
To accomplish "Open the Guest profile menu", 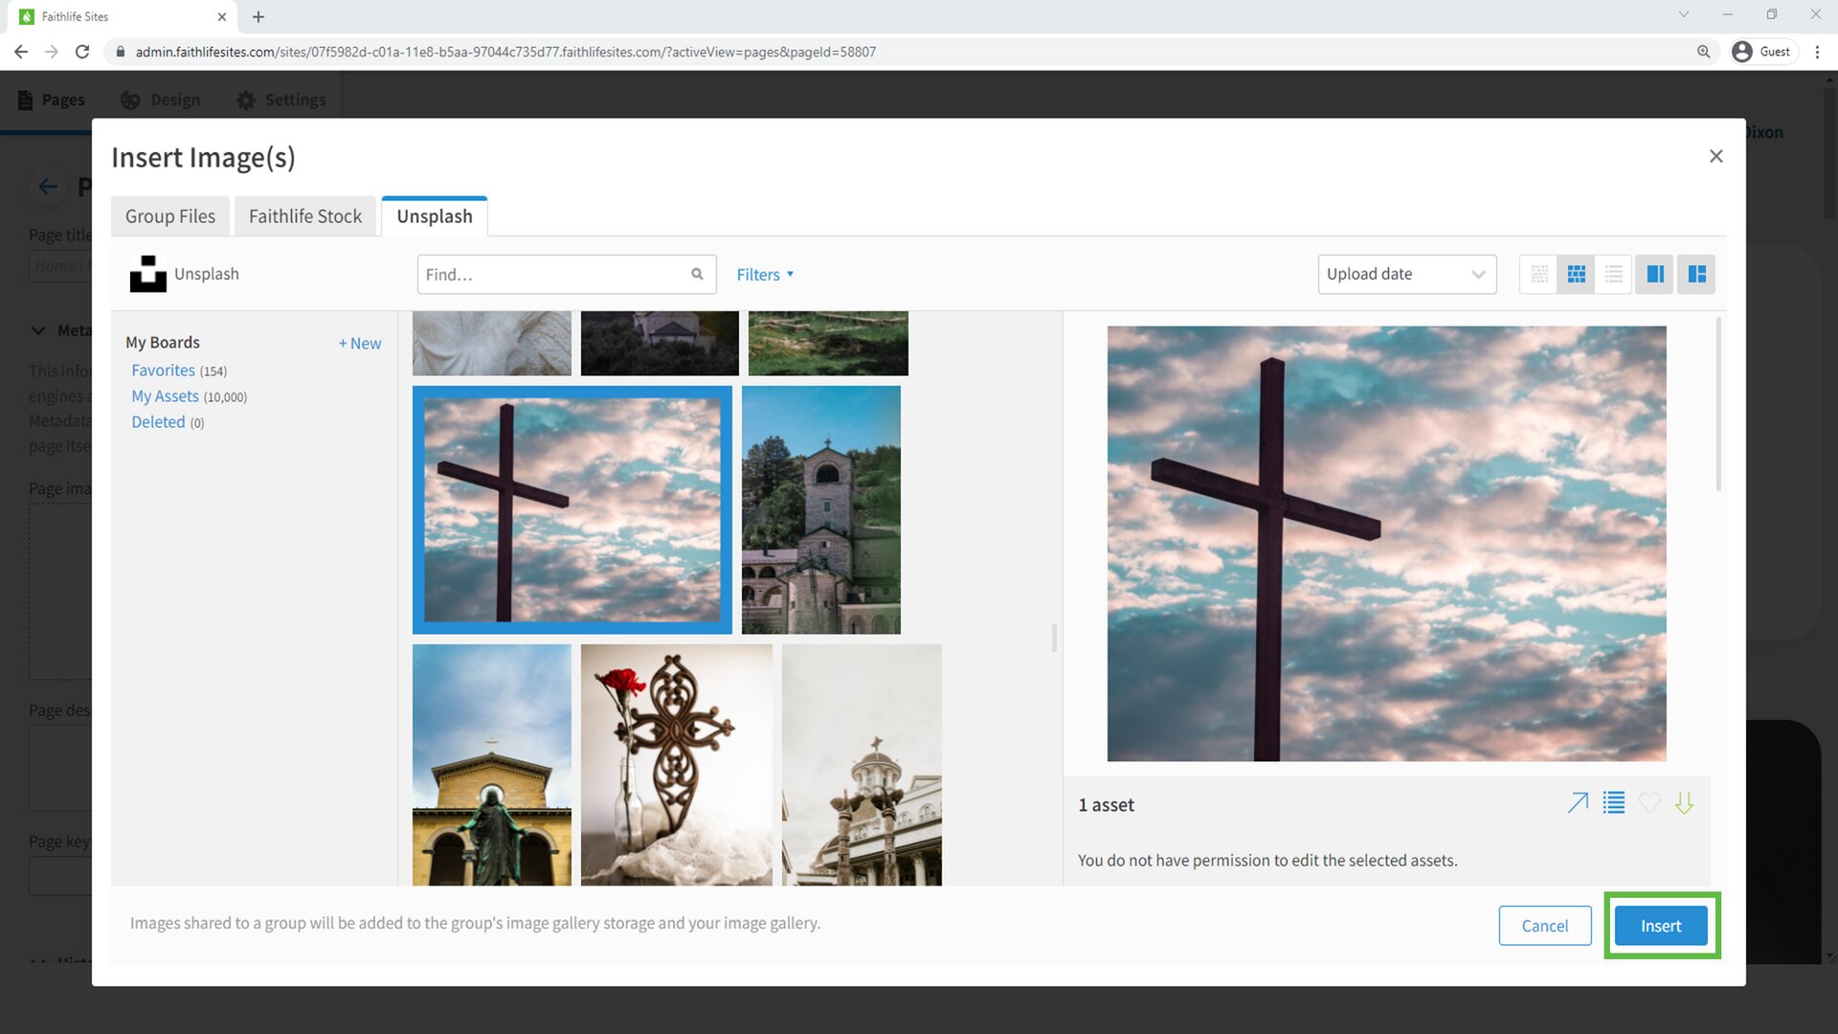I will [1761, 52].
